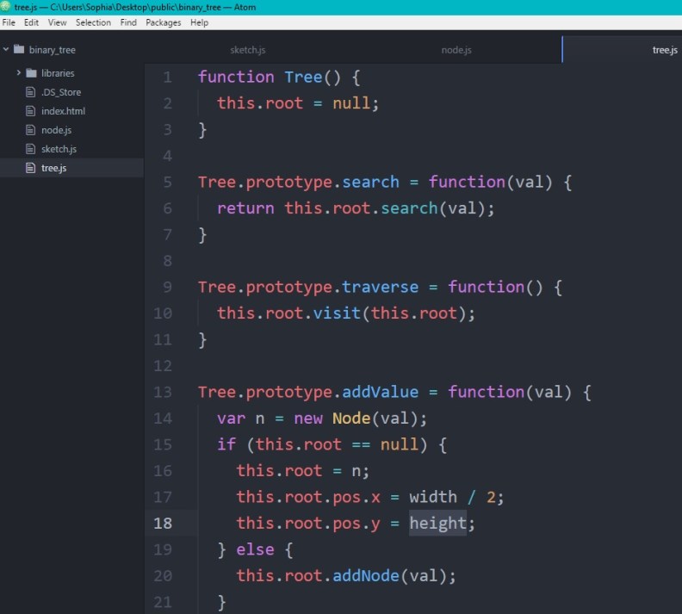Open the Help menu
Image resolution: width=682 pixels, height=614 pixels.
click(x=199, y=22)
